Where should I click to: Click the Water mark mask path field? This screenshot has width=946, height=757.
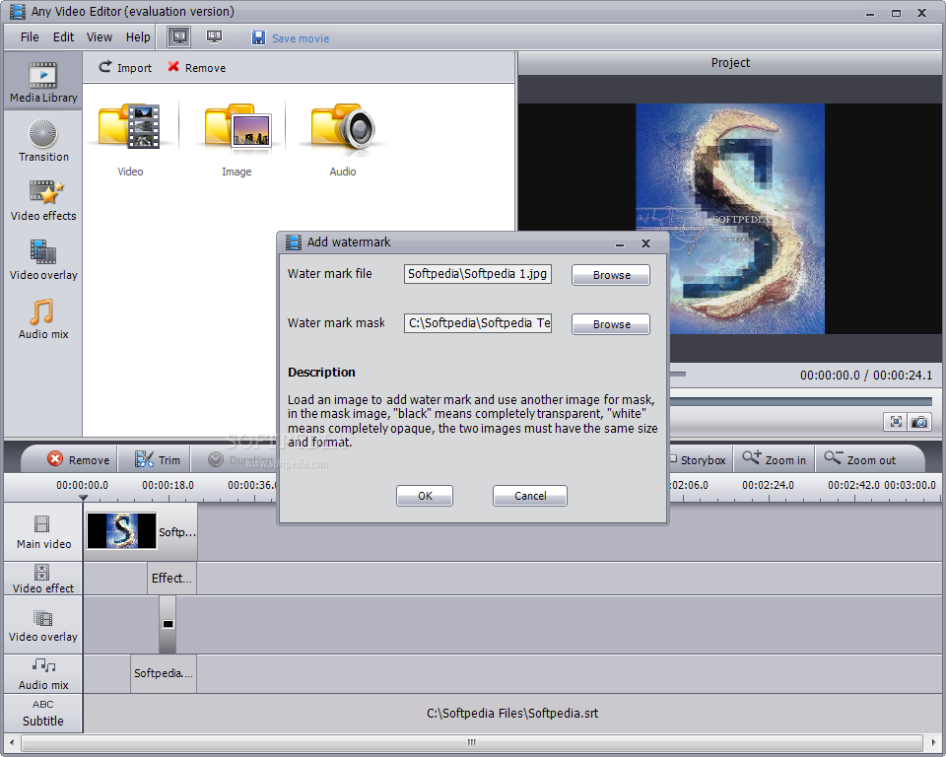(478, 323)
